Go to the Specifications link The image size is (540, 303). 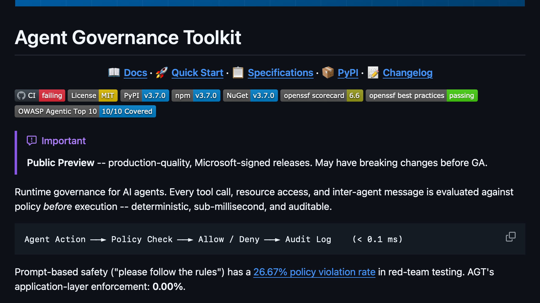point(280,73)
